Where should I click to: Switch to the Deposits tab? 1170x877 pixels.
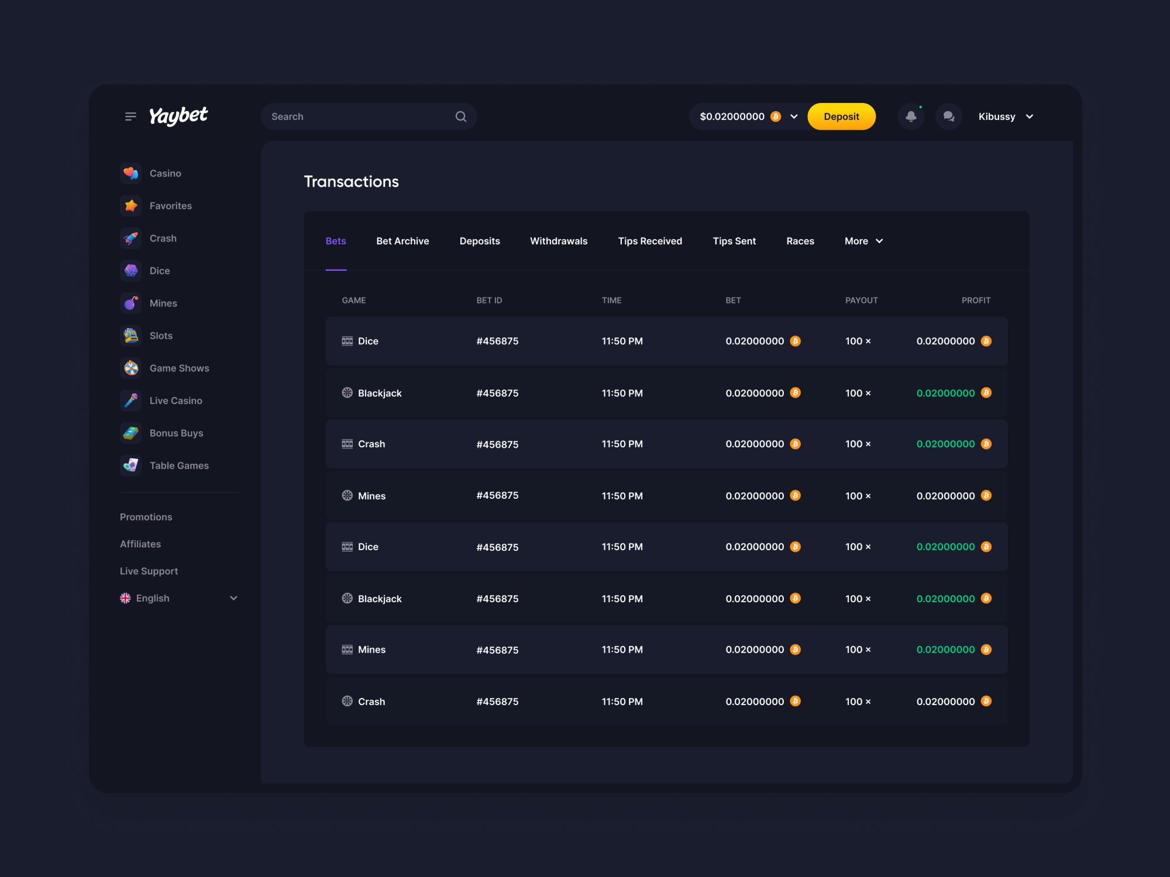(480, 241)
